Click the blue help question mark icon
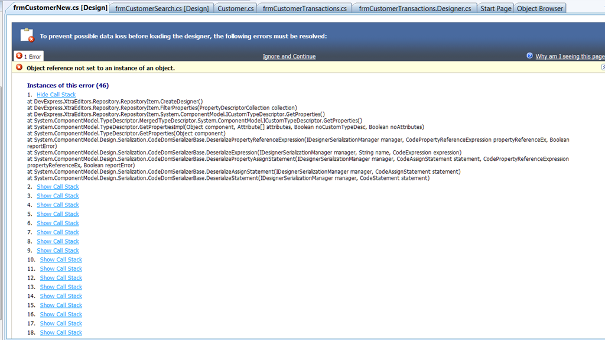The width and height of the screenshot is (605, 340). click(x=529, y=56)
